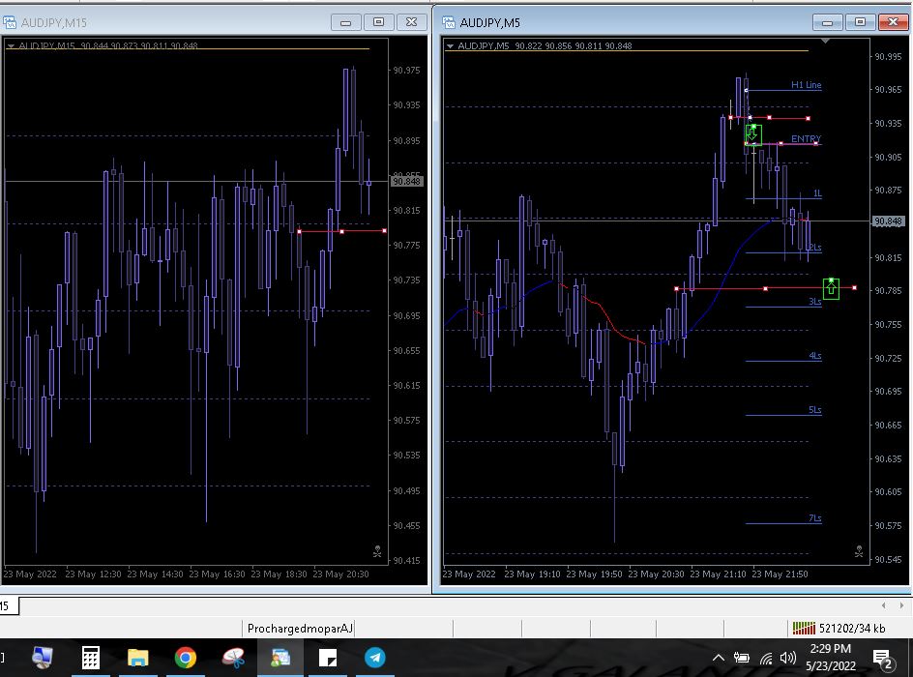This screenshot has width=913, height=677.
Task: Click the 90.848 current price tag in M15 chart
Action: click(x=406, y=181)
